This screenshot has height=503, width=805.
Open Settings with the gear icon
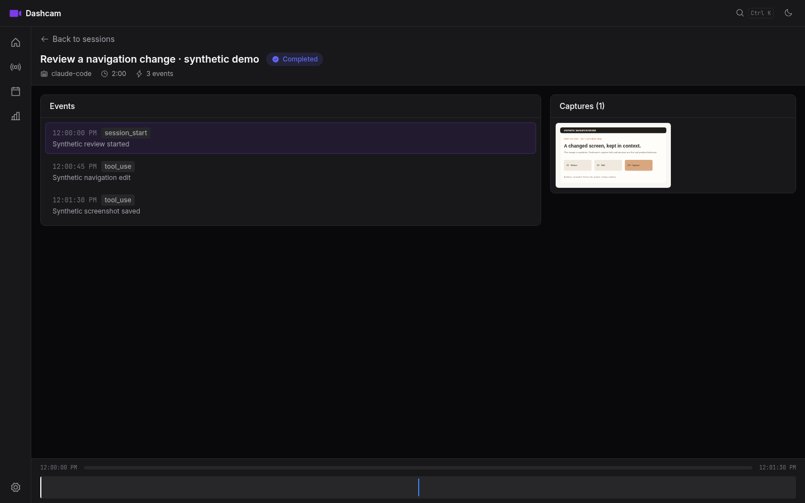(x=16, y=487)
